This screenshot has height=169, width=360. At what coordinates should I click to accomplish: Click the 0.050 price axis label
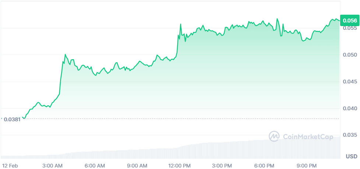(x=350, y=55)
